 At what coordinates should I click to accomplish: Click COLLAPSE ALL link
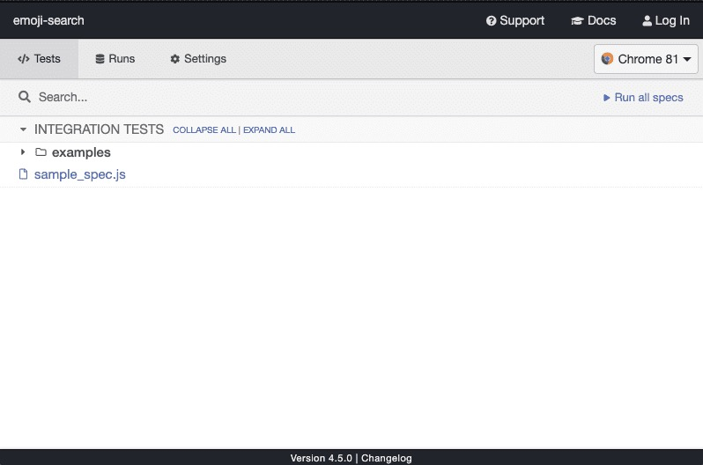coord(204,130)
